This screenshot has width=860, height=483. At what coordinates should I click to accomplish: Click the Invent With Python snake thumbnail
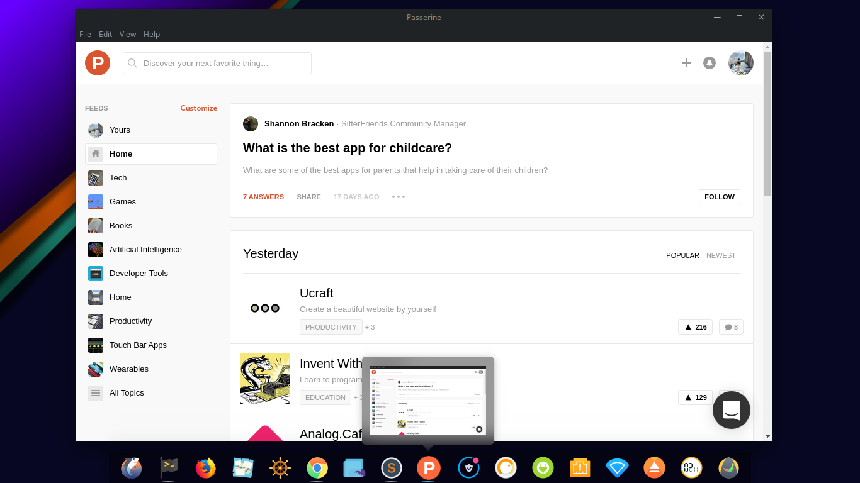pos(265,379)
